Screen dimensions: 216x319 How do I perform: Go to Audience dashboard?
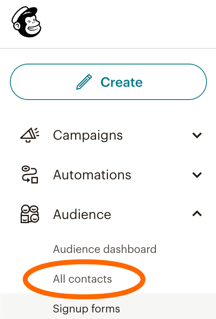(x=105, y=249)
